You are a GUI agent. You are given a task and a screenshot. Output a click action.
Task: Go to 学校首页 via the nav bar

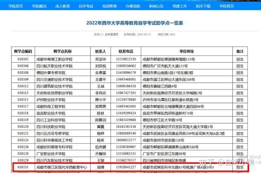pyautogui.click(x=227, y=7)
